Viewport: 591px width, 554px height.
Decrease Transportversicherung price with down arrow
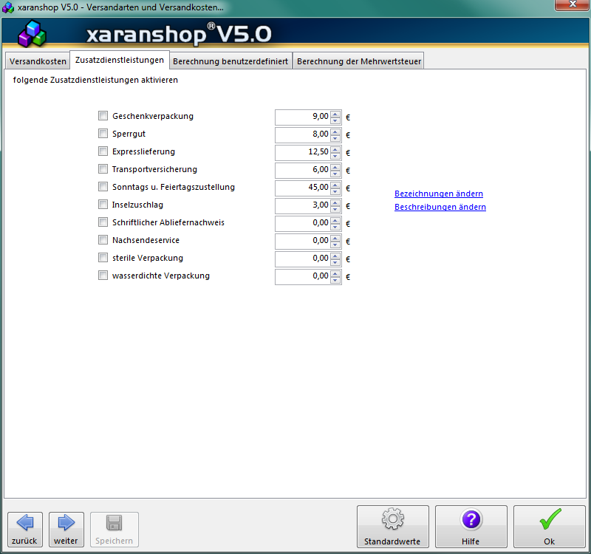335,174
